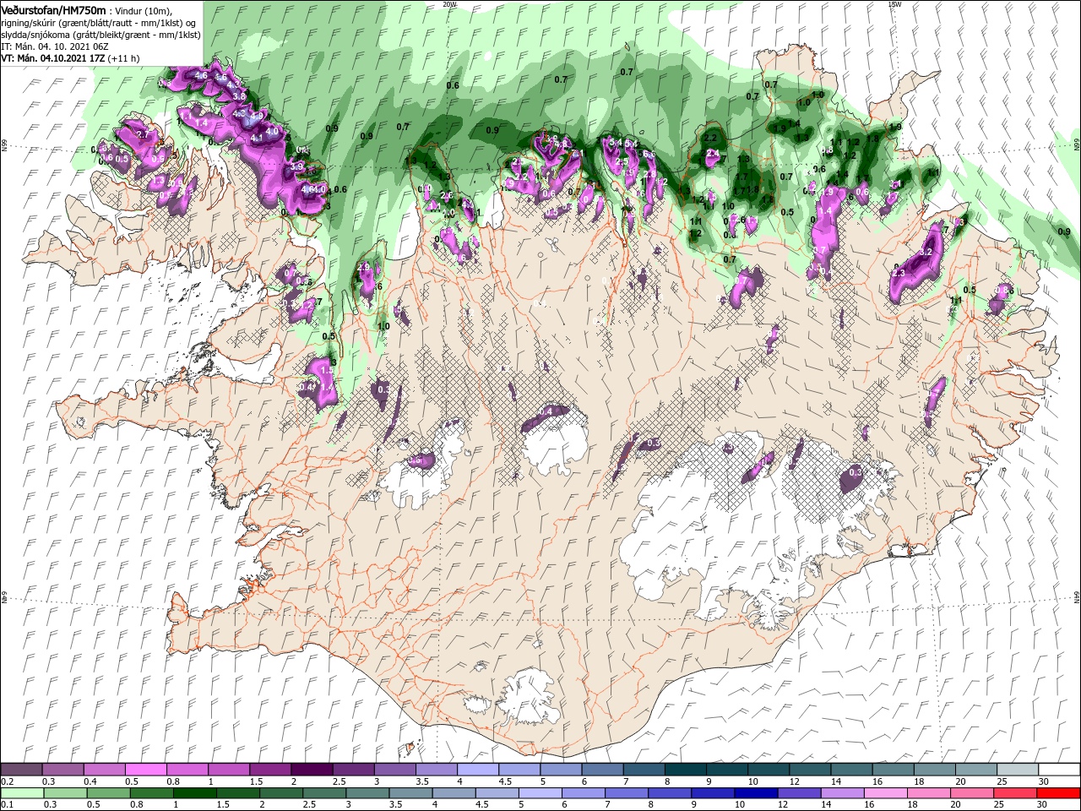Viewport: 1081px width, 811px height.
Task: Click the snow legend swatch between 12 and 14
Action: coord(809,770)
